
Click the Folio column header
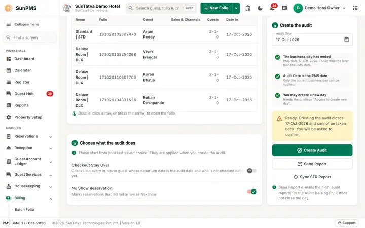(103, 20)
